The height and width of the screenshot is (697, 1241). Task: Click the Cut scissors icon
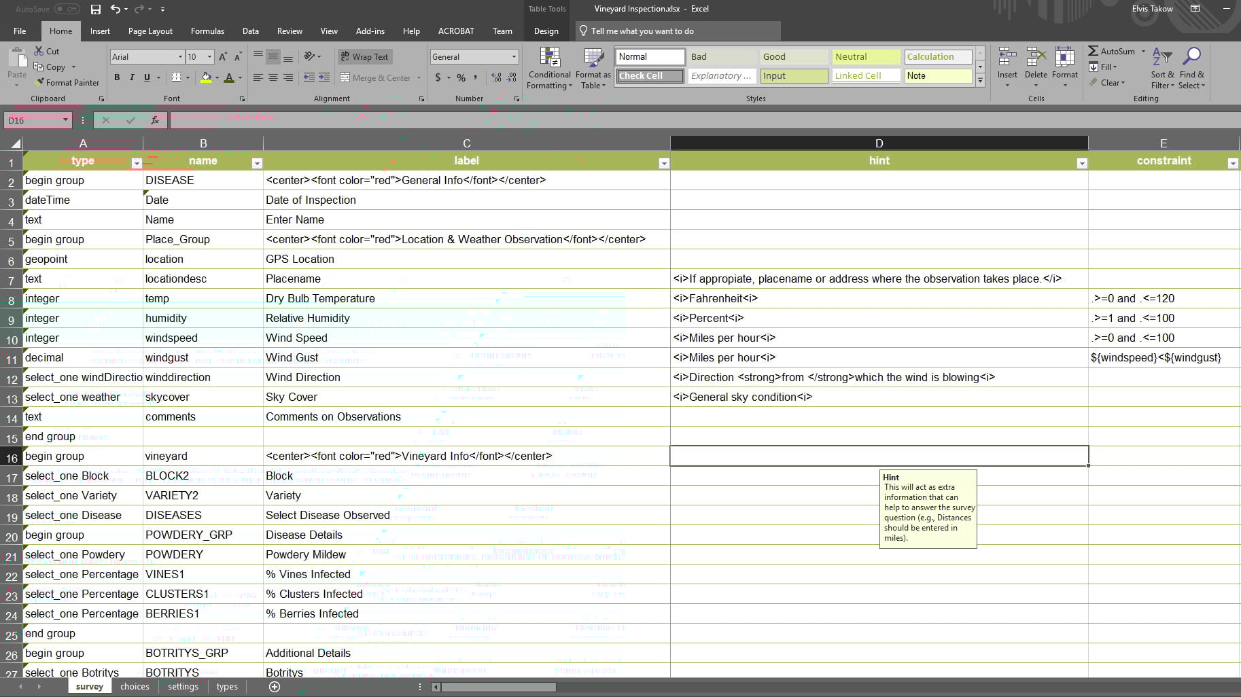39,51
